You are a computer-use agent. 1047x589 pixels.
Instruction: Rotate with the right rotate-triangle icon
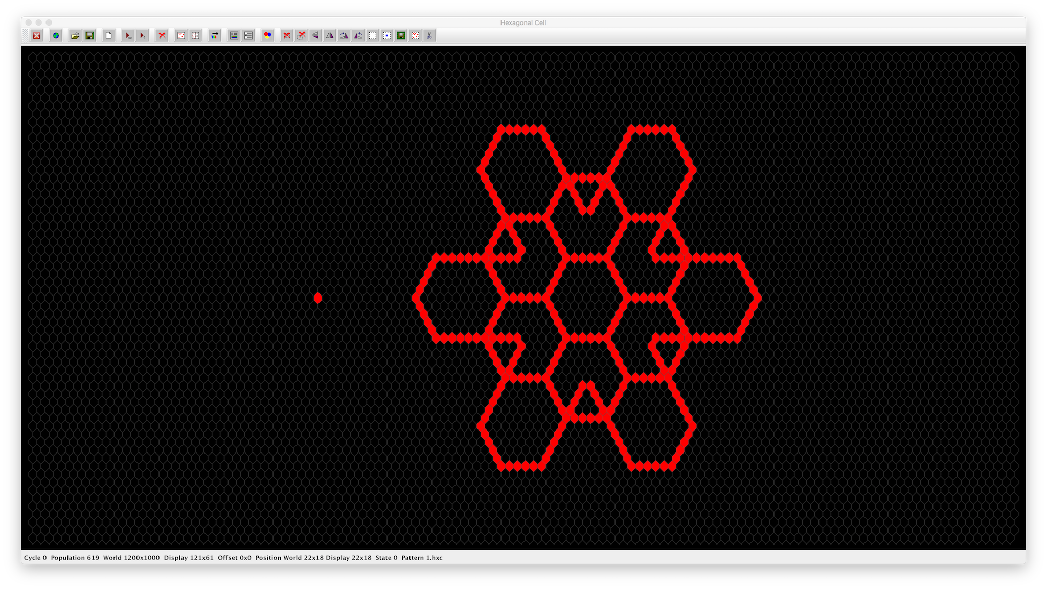click(x=358, y=36)
